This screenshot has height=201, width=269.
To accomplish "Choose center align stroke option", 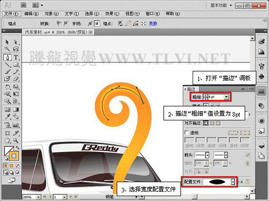I will click(206, 123).
